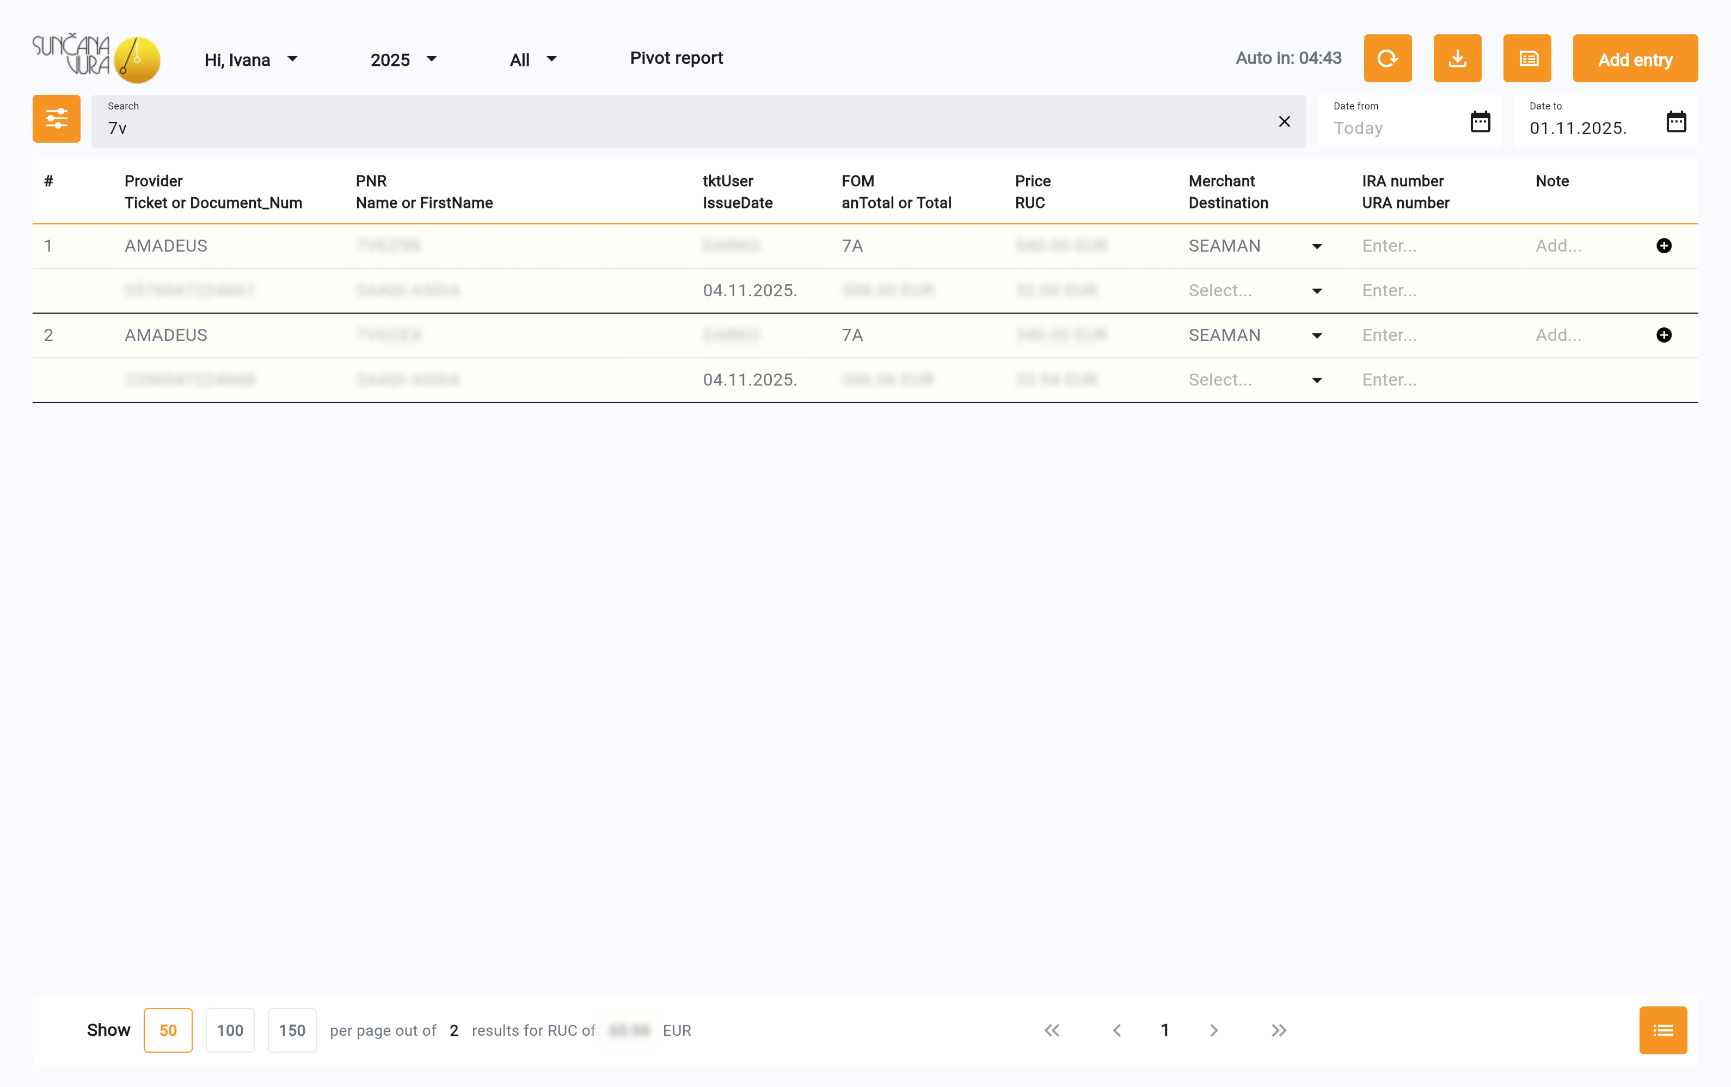Open the table view icon button
The height and width of the screenshot is (1087, 1731).
[x=1527, y=58]
